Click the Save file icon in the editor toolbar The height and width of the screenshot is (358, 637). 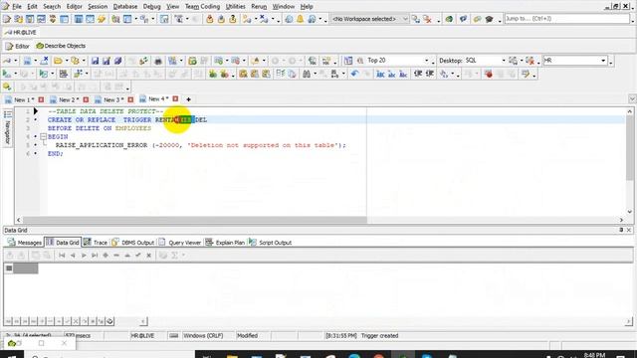(x=95, y=61)
